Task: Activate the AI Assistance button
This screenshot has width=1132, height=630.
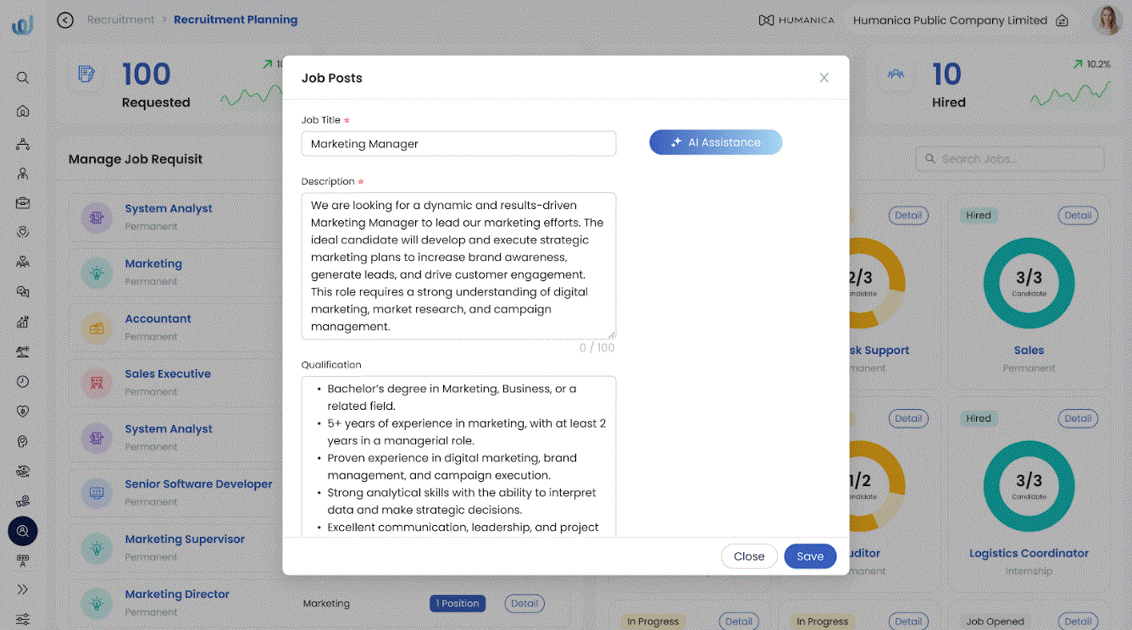Action: [716, 142]
